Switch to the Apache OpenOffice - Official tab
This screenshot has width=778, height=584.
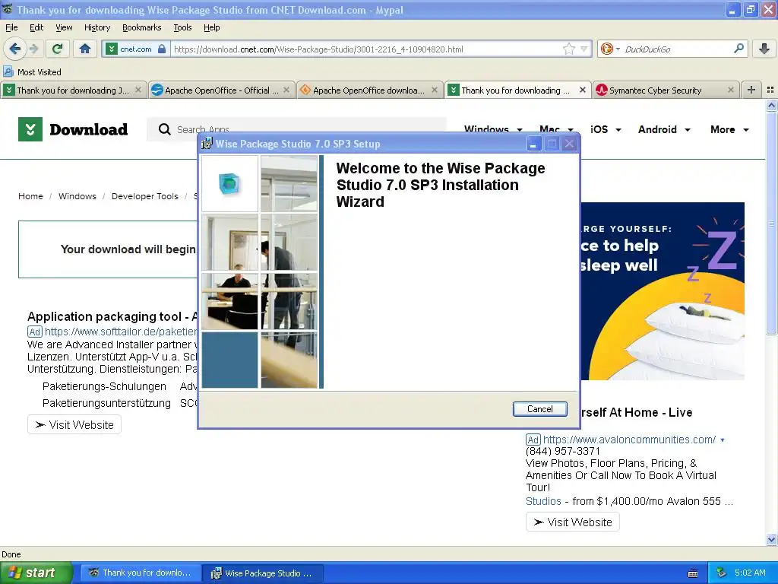[x=221, y=90]
